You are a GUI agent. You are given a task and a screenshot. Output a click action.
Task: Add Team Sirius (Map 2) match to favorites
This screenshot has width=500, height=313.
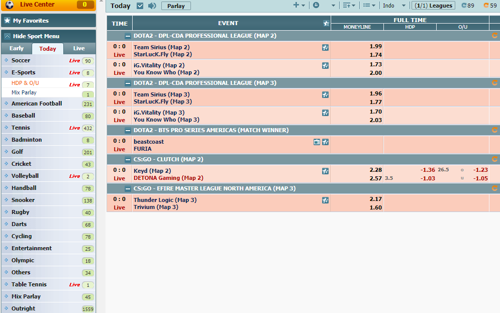pyautogui.click(x=325, y=48)
